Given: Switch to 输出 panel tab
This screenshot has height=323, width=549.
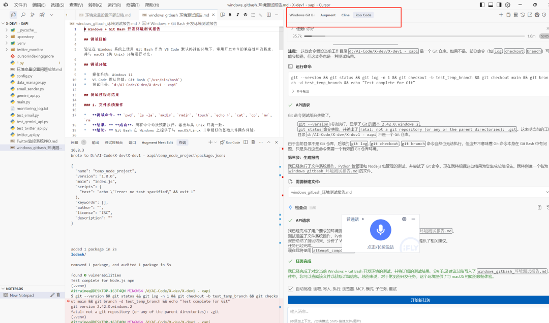Looking at the screenshot, I should click(95, 142).
